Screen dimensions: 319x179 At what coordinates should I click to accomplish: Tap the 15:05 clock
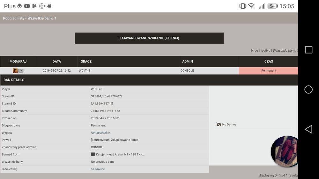(287, 6)
